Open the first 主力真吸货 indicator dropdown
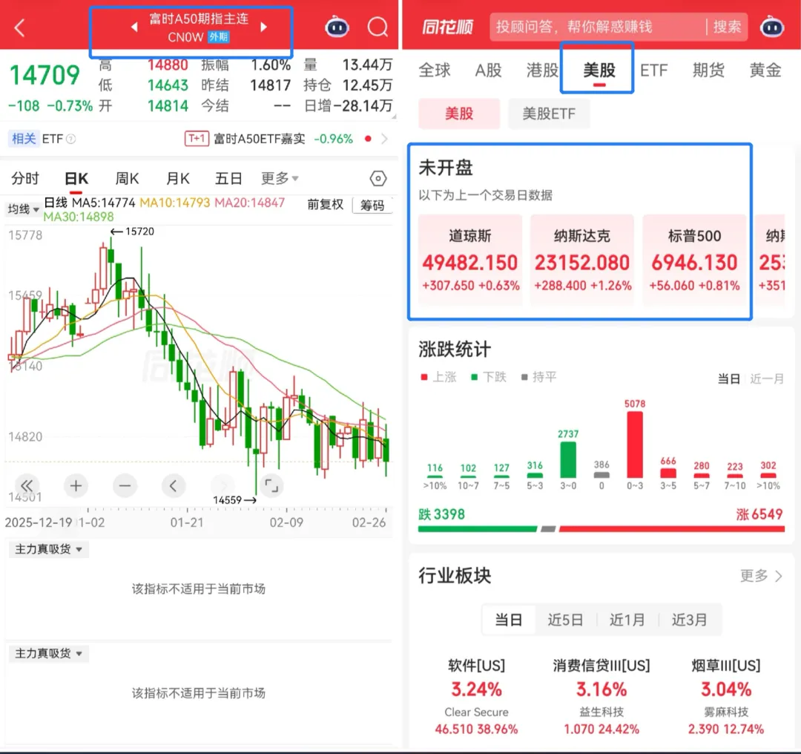801x754 pixels. [48, 549]
